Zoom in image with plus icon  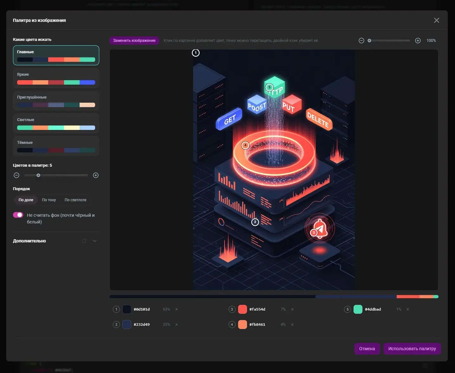click(418, 41)
